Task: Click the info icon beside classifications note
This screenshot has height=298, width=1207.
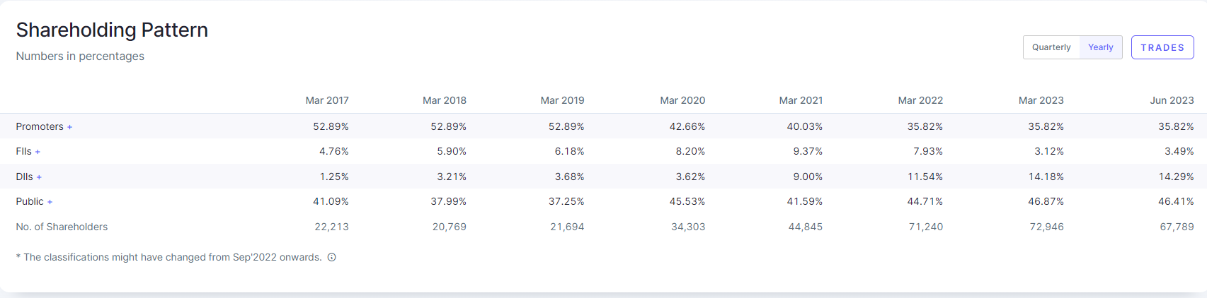Action: [331, 257]
